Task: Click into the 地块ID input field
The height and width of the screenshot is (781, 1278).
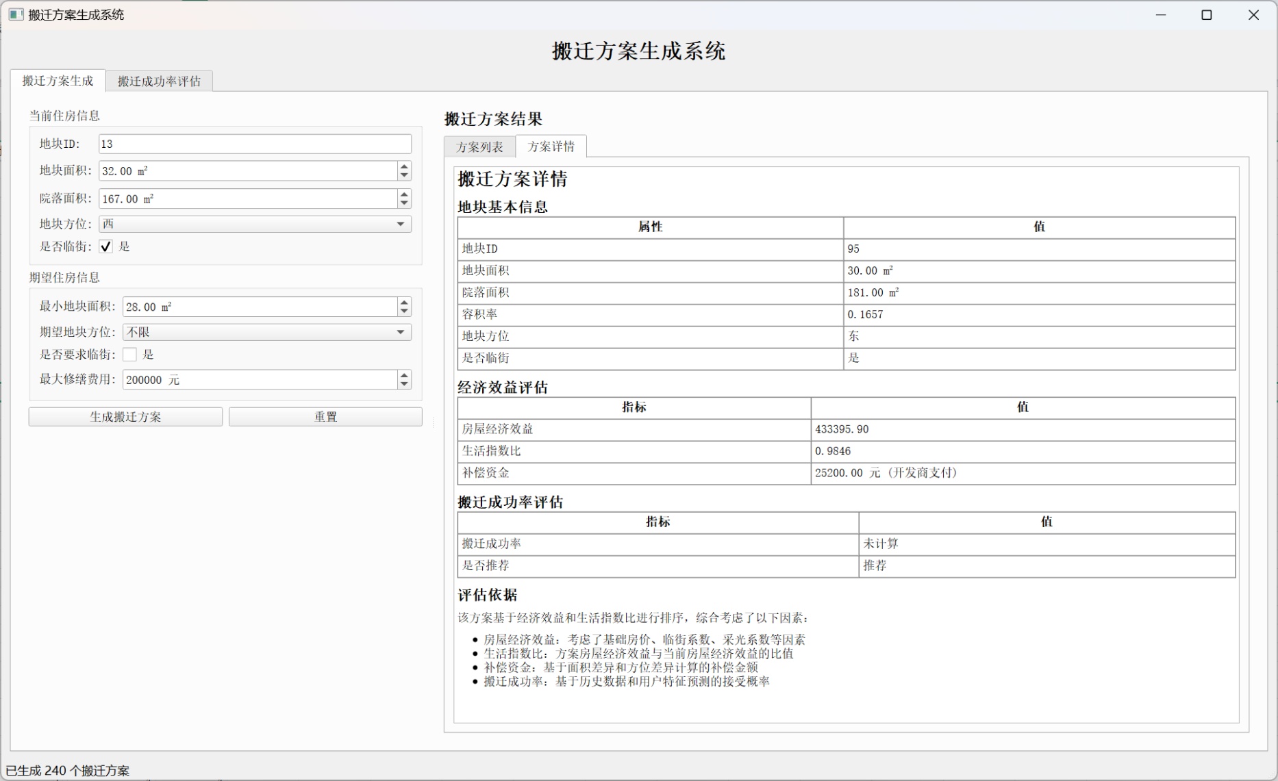Action: pyautogui.click(x=255, y=144)
